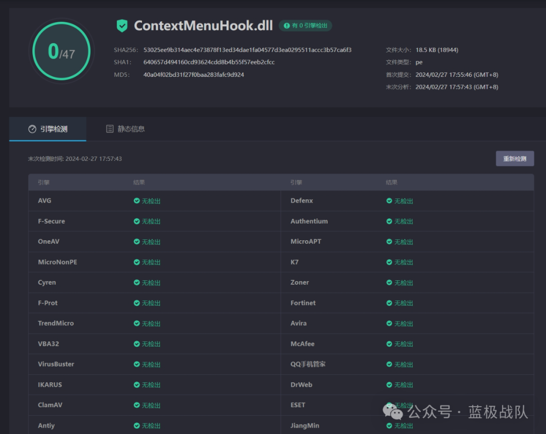Click the 首次提交 timestamp 17:55:46
This screenshot has width=546, height=434.
point(457,74)
